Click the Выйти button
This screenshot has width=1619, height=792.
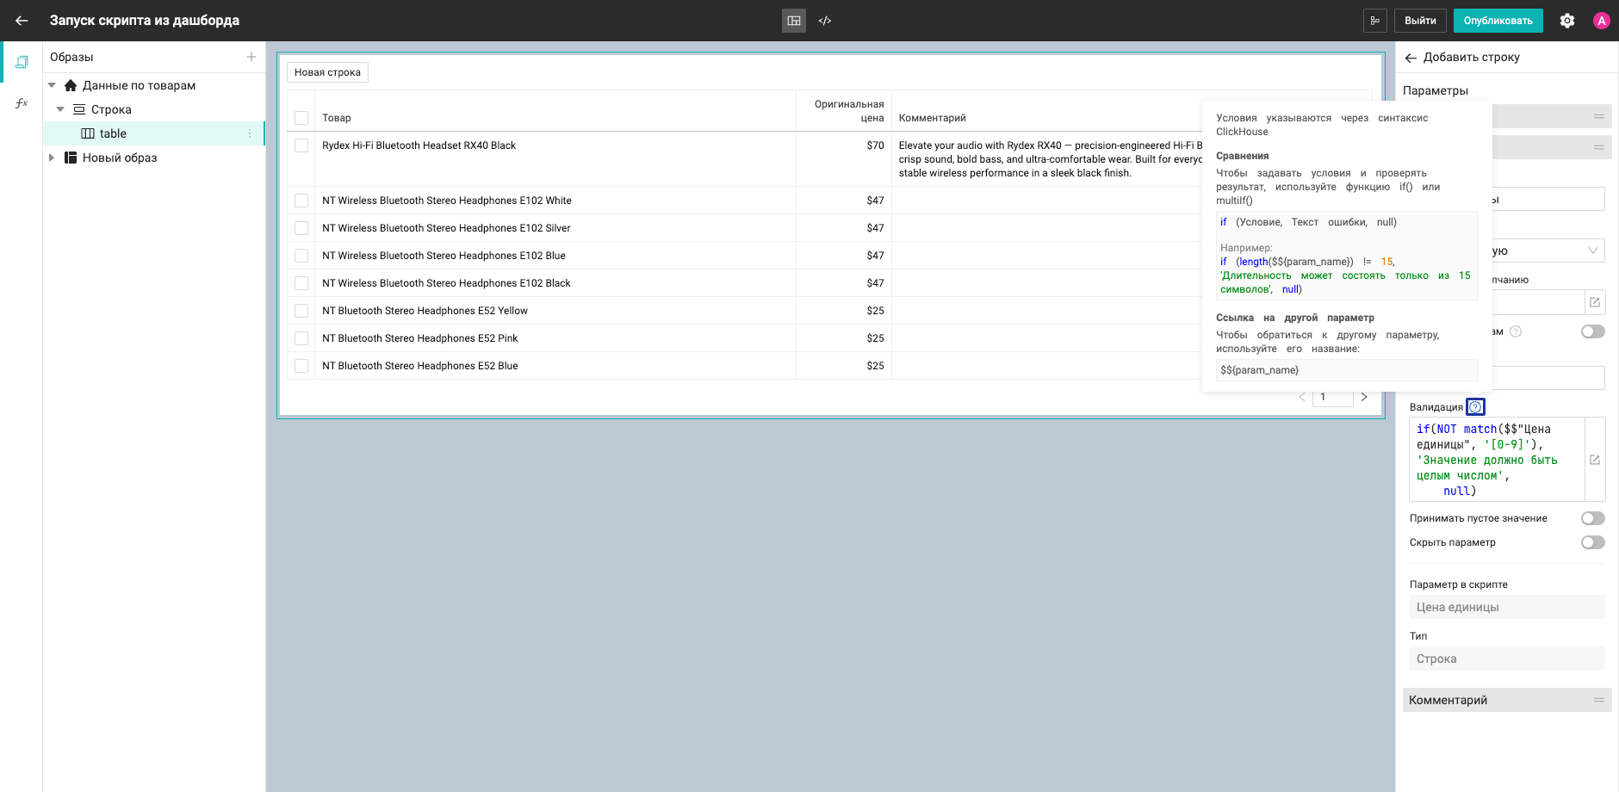1420,21
